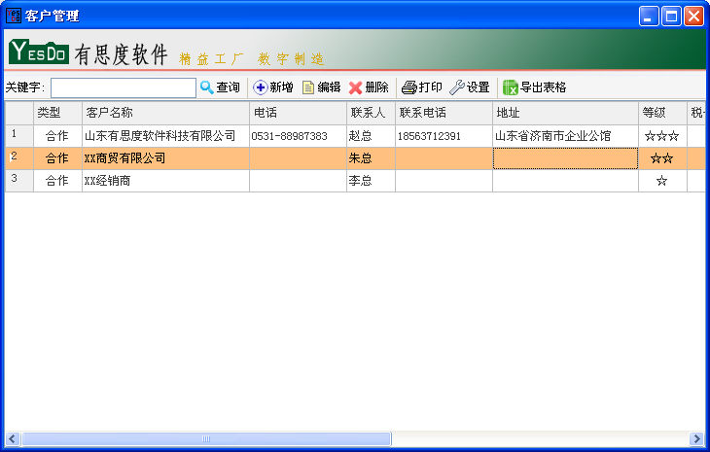Click the 客户管理 title bar app icon
The width and height of the screenshot is (710, 452).
14,16
